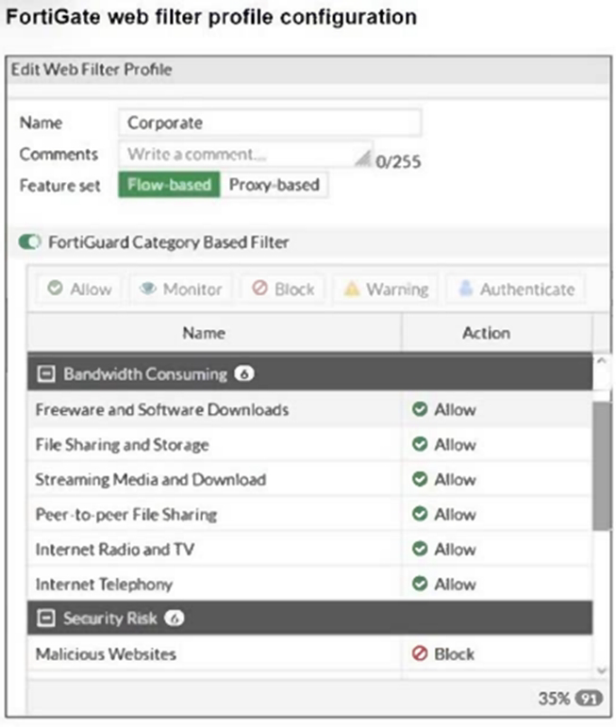616x727 pixels.
Task: Click the Warning triangle icon button
Action: pyautogui.click(x=385, y=289)
